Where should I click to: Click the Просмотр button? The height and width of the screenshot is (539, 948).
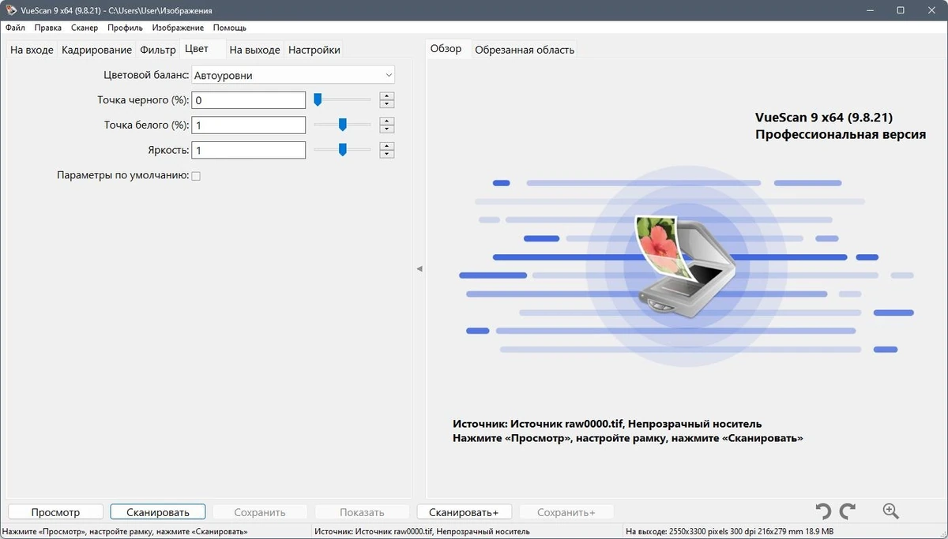(x=55, y=512)
